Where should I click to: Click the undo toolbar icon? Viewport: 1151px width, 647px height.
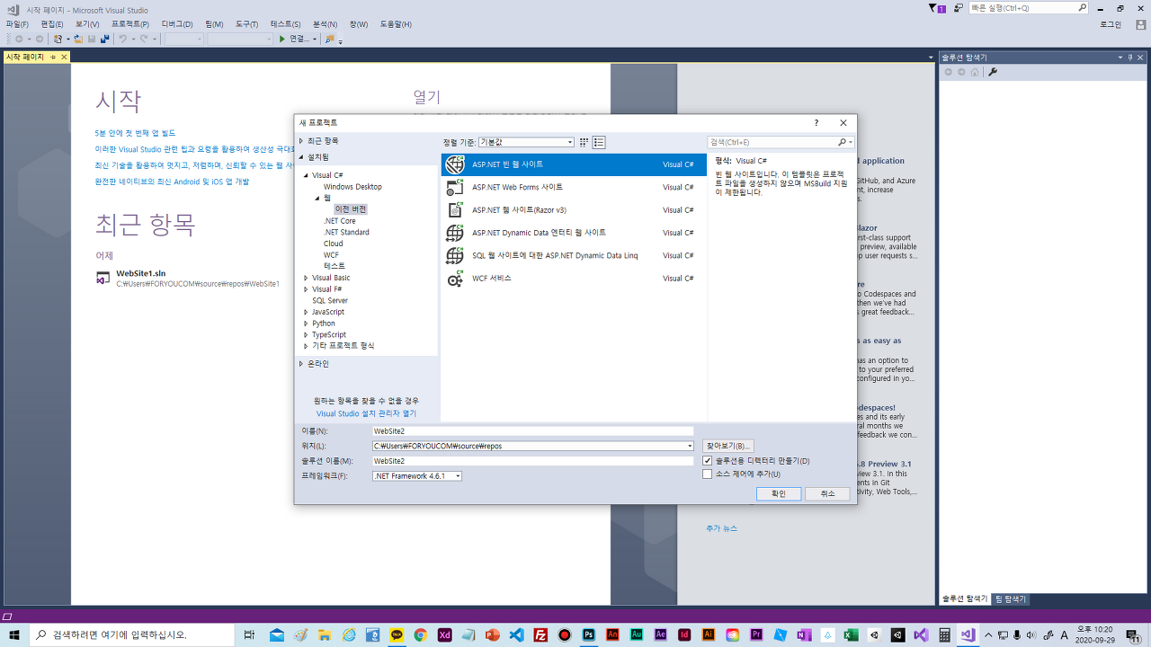(123, 39)
